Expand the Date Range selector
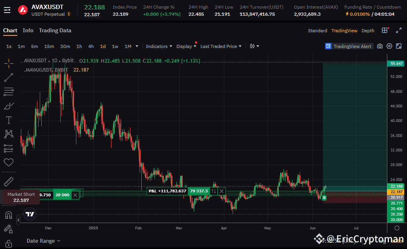407x249 pixels. [44, 241]
